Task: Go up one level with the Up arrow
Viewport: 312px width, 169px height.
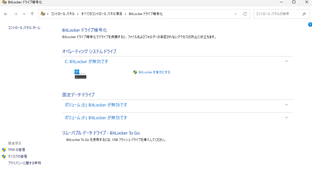Action: pos(32,14)
